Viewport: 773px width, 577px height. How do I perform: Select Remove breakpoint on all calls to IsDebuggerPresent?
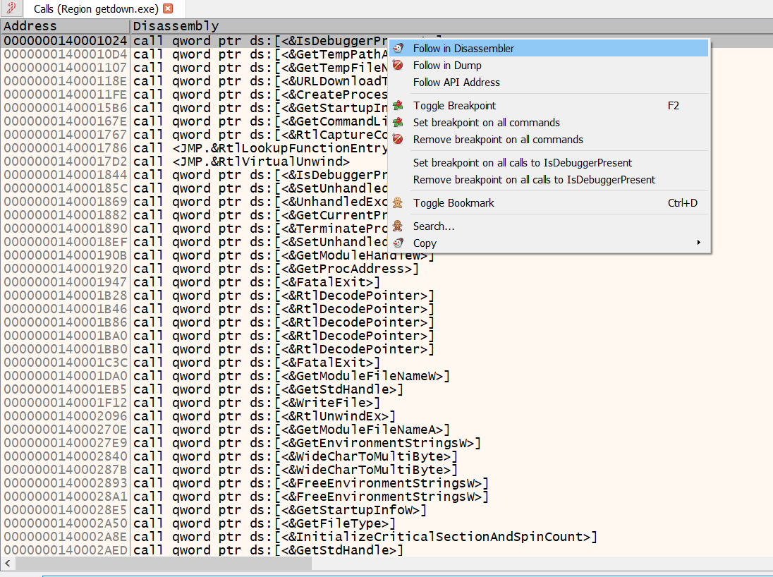[534, 180]
